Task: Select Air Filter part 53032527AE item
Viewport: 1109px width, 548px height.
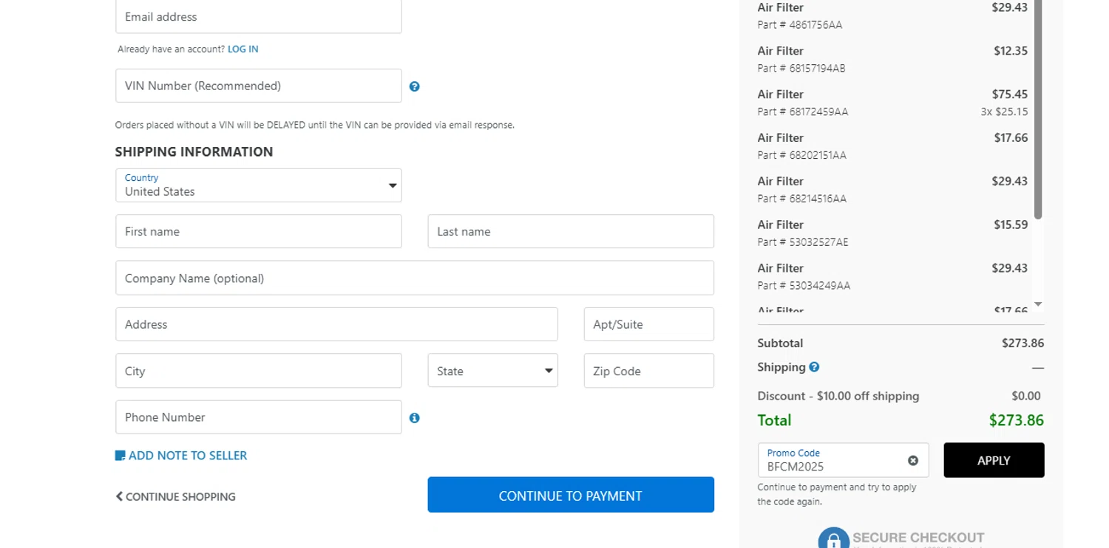Action: (x=892, y=233)
